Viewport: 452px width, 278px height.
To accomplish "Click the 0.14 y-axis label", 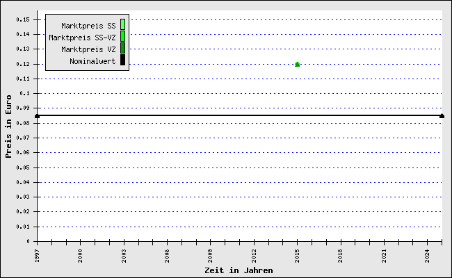I will point(23,34).
